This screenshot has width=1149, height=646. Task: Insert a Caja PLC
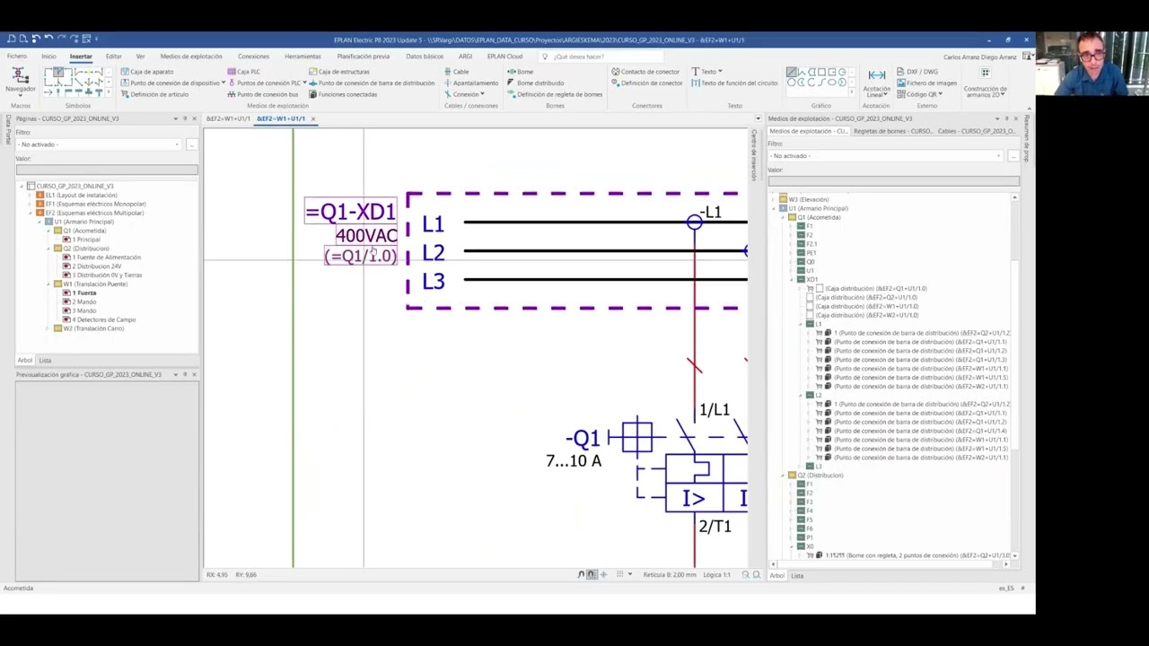pos(244,72)
